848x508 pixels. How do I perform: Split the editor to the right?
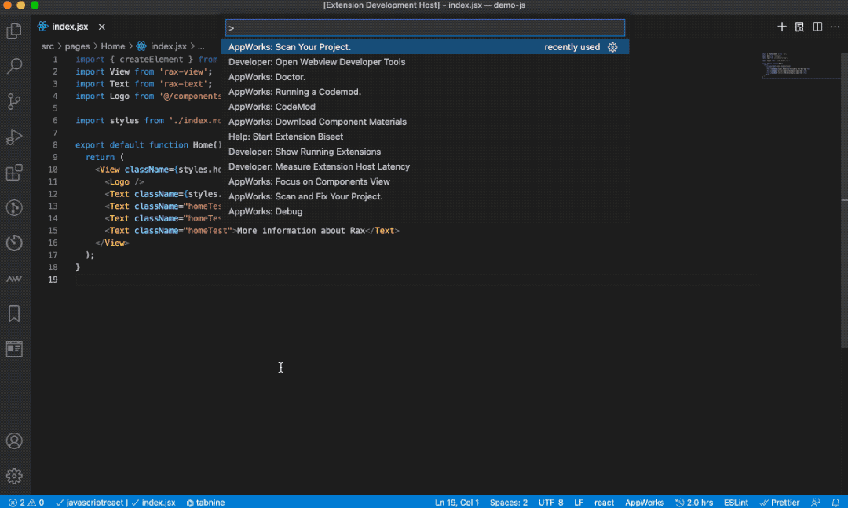click(x=817, y=27)
